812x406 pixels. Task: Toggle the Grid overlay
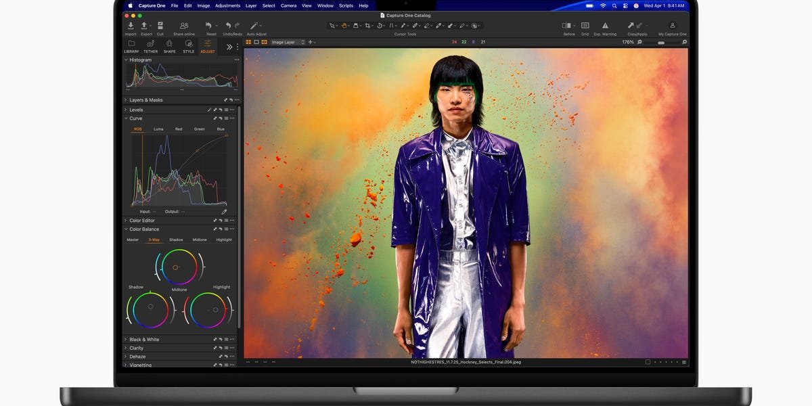point(585,26)
